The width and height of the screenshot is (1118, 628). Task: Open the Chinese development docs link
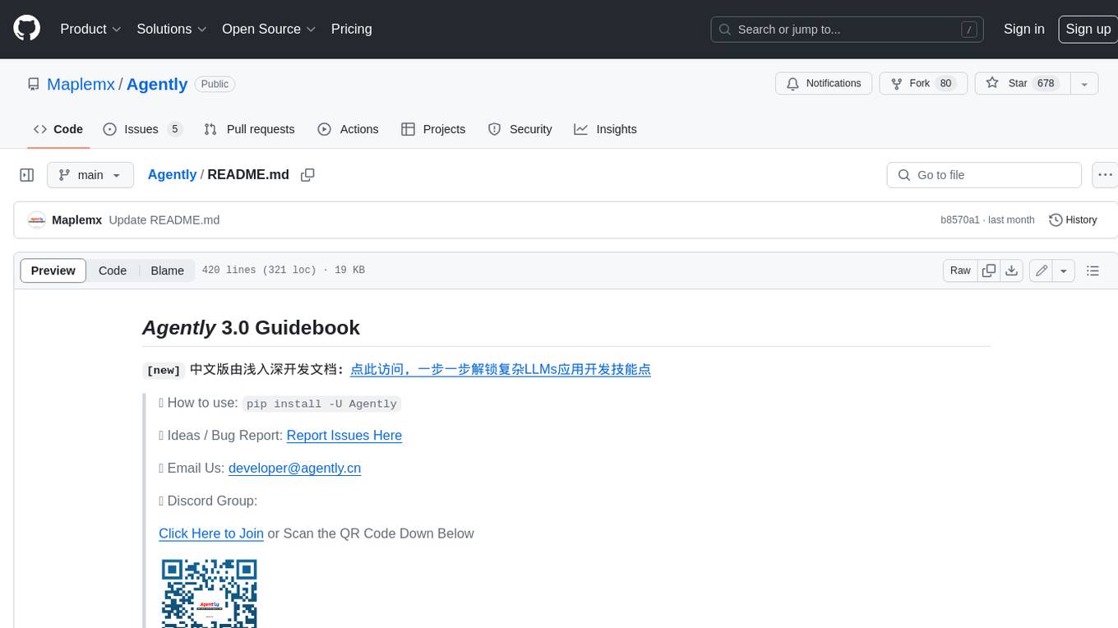coord(501,369)
